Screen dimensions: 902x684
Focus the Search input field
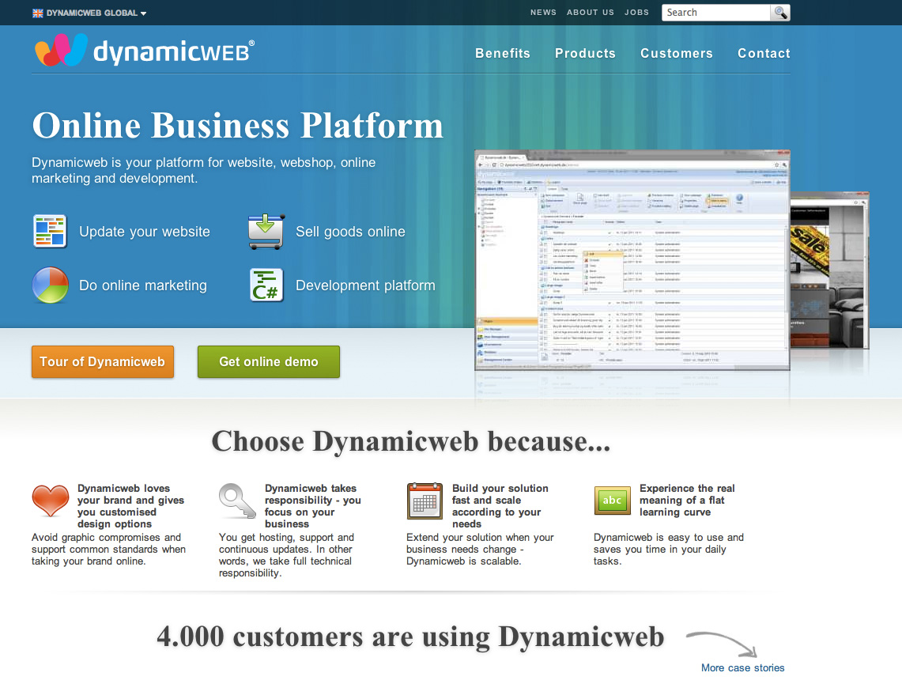(x=715, y=13)
